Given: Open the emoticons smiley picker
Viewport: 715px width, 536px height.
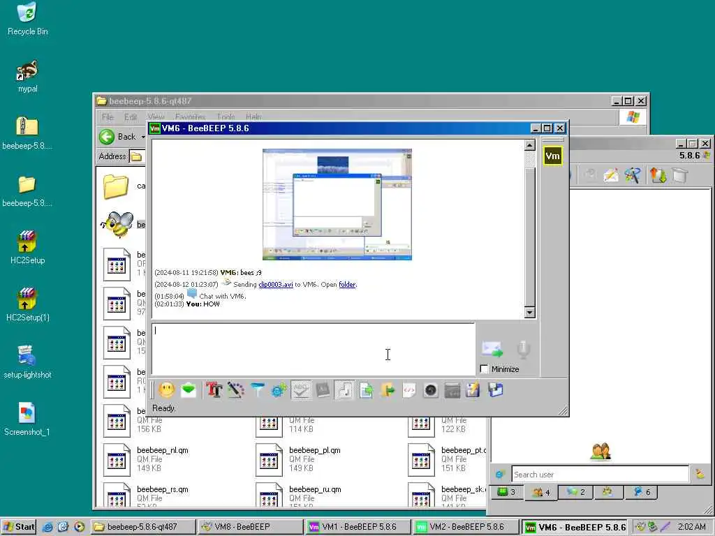Looking at the screenshot, I should pos(166,390).
